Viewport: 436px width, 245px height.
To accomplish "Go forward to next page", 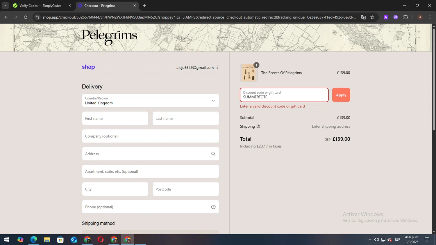I will pyautogui.click(x=16, y=17).
